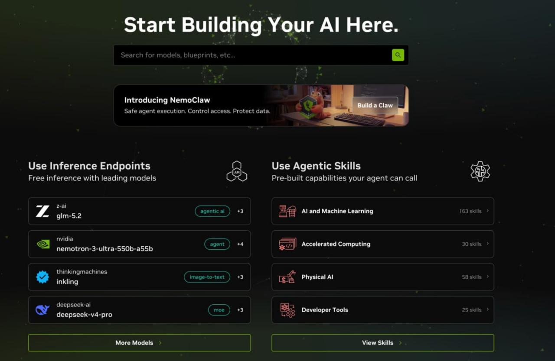
Task: Click the thinkingmachines verified badge icon
Action: coord(42,277)
